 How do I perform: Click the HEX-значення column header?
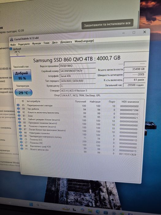click(130, 102)
